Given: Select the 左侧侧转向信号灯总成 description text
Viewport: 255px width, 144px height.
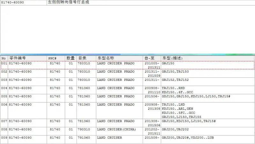Looking at the screenshot, I should (x=69, y=2).
